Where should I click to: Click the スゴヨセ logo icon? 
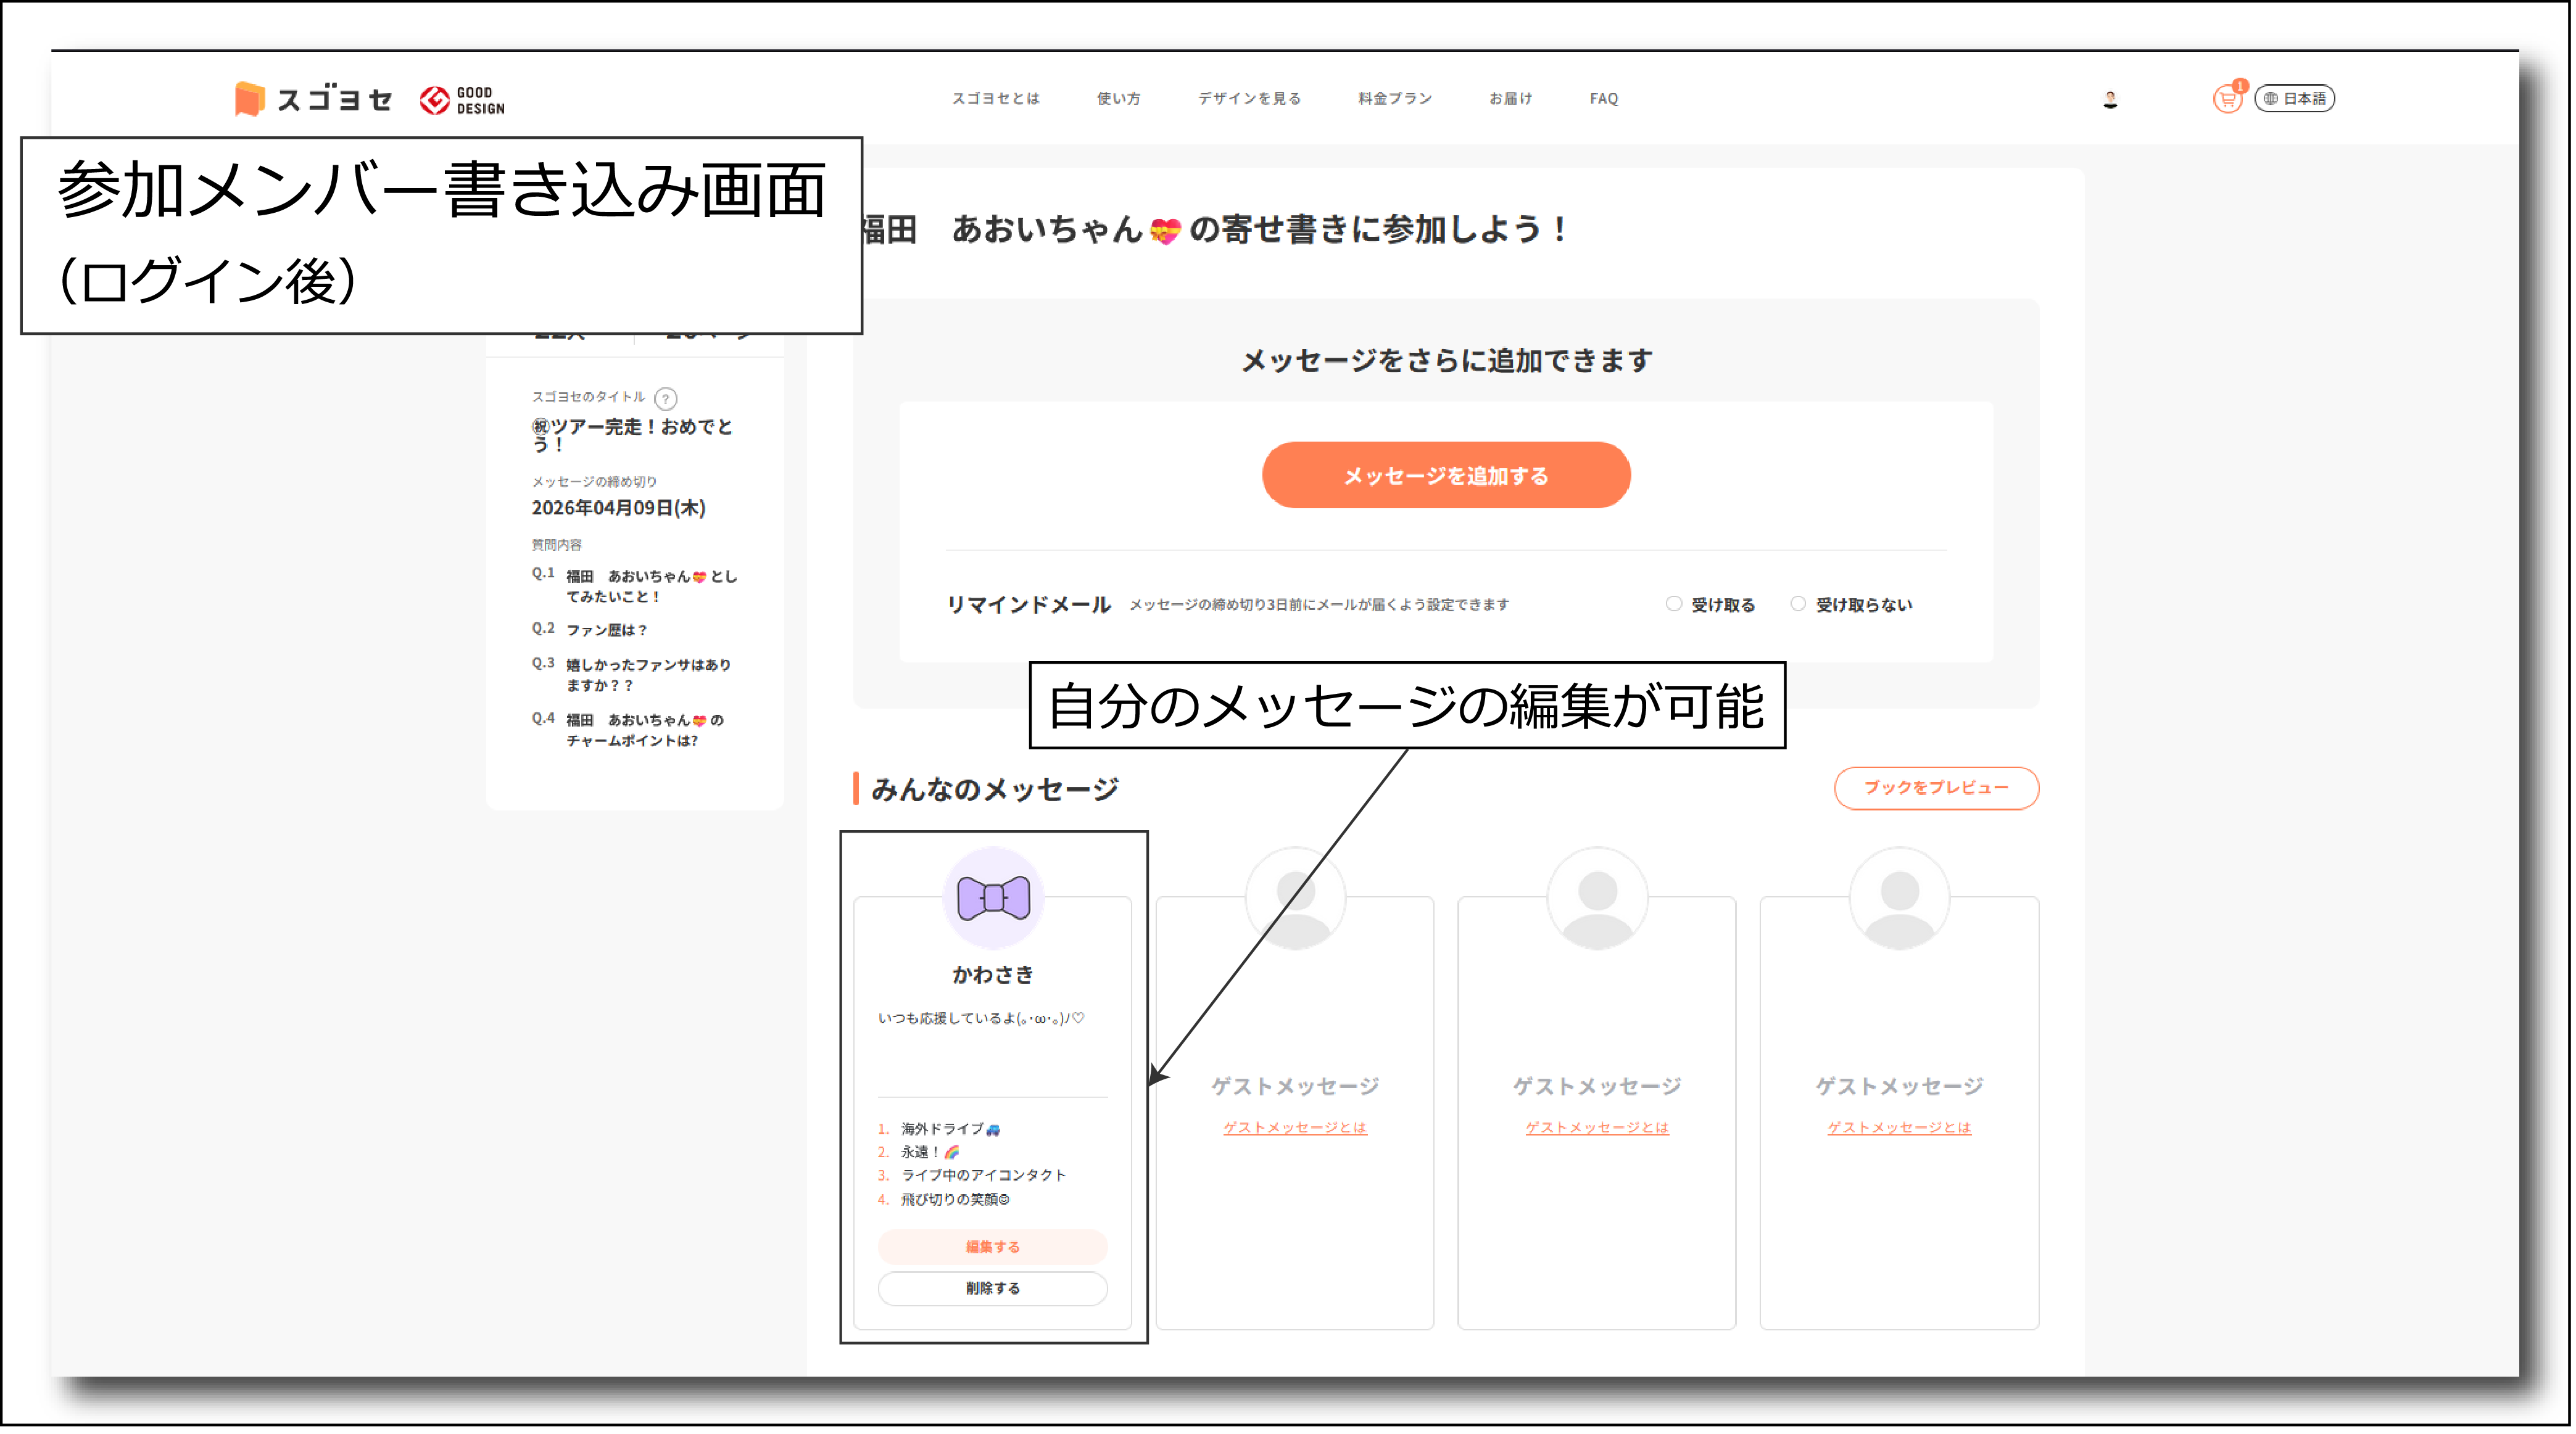(250, 99)
